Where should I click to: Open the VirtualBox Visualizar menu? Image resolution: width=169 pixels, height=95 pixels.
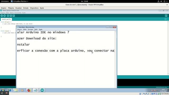18,8
